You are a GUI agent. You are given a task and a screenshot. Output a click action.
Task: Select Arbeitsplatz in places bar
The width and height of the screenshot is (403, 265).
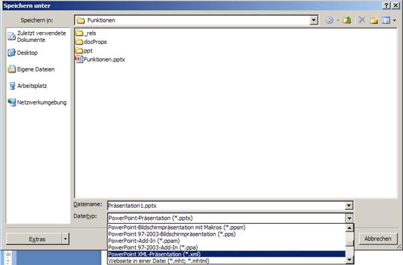coord(27,86)
